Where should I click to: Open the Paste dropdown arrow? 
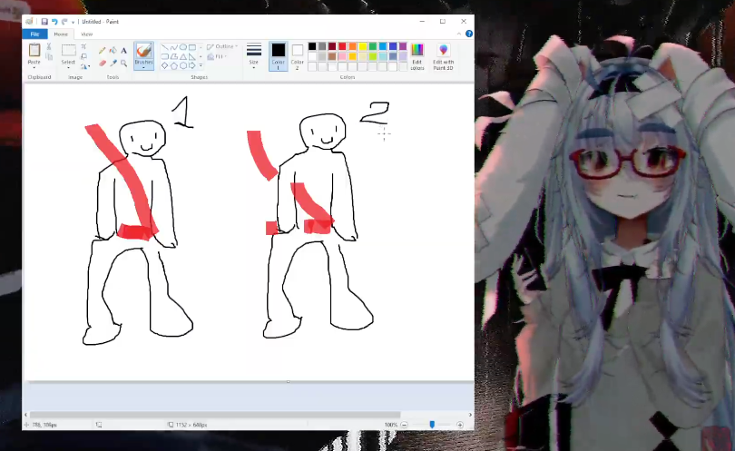click(34, 66)
